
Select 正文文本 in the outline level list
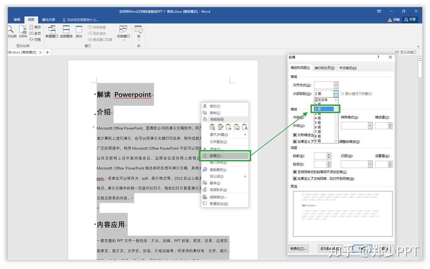[x=324, y=100]
